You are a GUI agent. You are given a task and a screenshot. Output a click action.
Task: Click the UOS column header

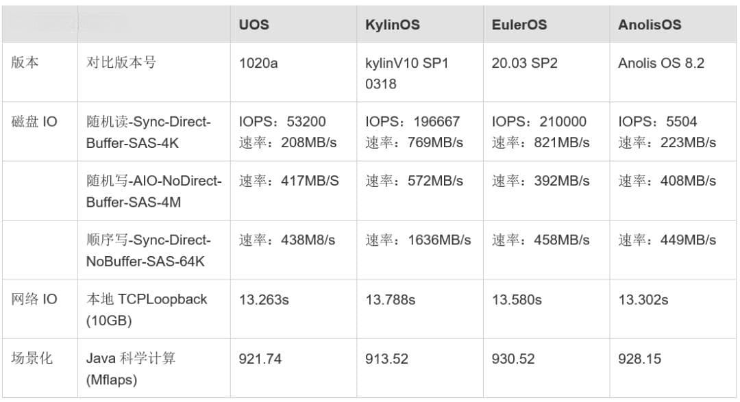tap(293, 25)
